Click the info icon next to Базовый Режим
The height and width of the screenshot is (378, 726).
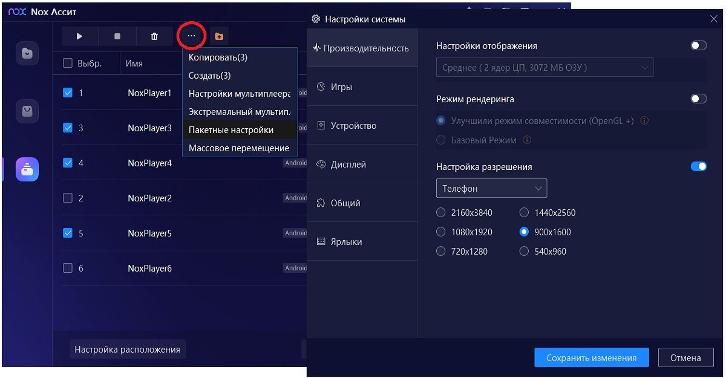pyautogui.click(x=526, y=140)
